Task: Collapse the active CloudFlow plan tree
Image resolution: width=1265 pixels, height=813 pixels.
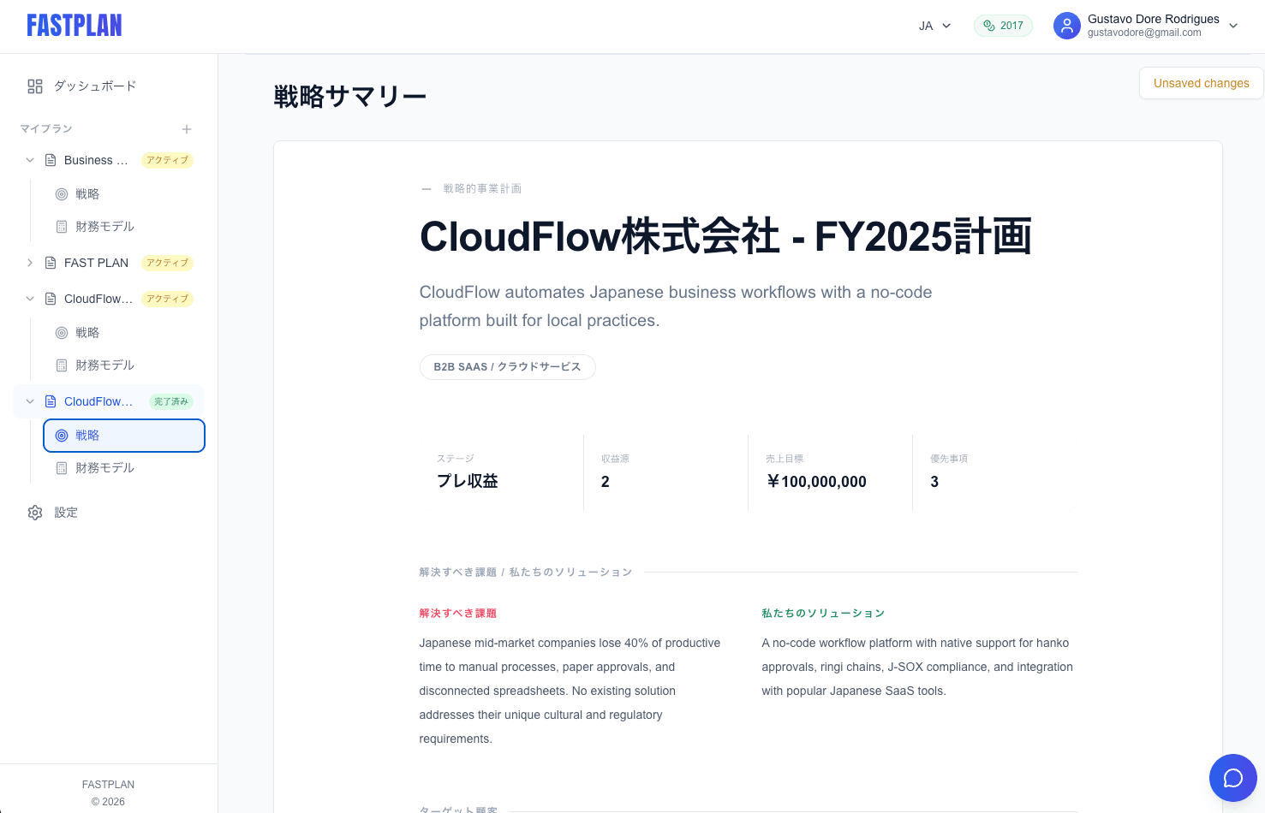Action: (x=30, y=299)
